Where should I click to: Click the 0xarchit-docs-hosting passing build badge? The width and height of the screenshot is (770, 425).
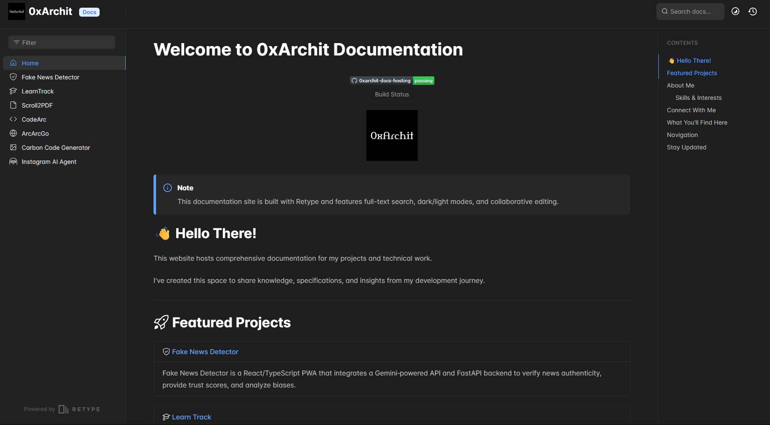click(392, 81)
